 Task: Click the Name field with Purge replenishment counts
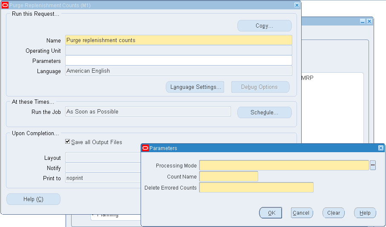179,40
